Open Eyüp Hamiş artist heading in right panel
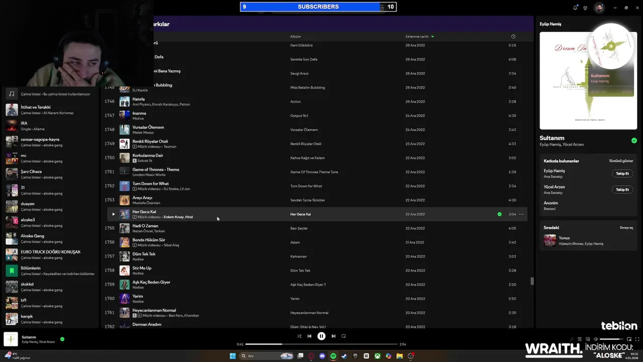 551,24
